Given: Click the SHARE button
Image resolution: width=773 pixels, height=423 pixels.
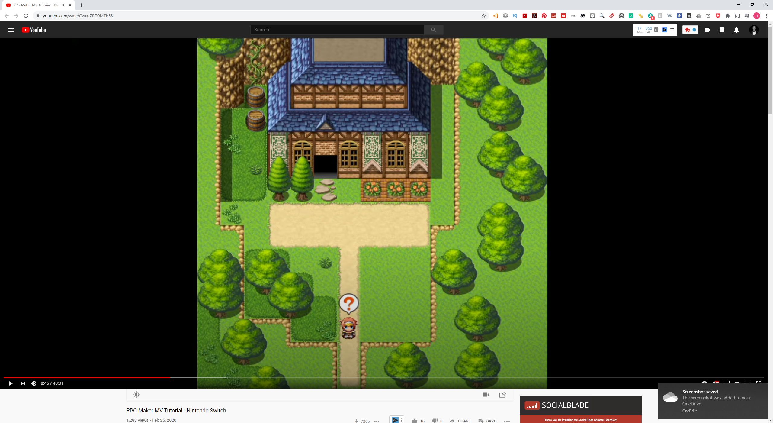Looking at the screenshot, I should [x=460, y=421].
